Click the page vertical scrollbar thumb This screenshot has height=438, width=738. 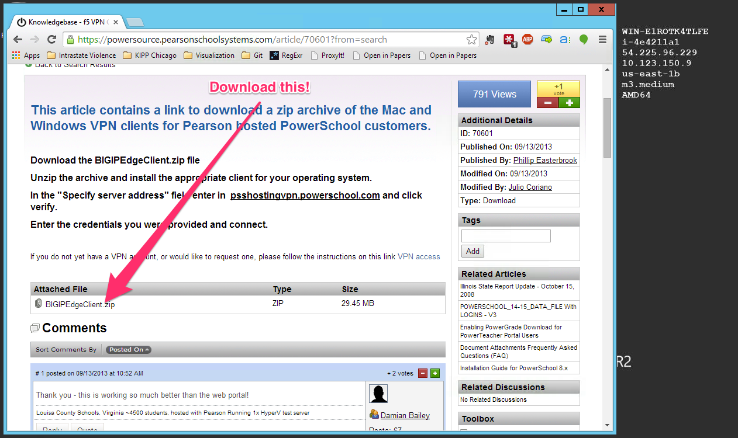tap(607, 127)
